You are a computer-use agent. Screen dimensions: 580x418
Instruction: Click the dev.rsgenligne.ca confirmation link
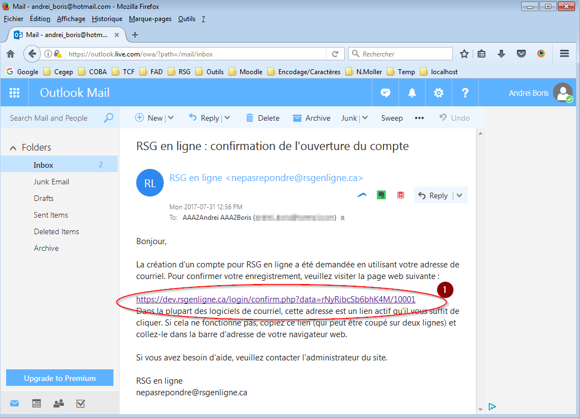tap(276, 300)
